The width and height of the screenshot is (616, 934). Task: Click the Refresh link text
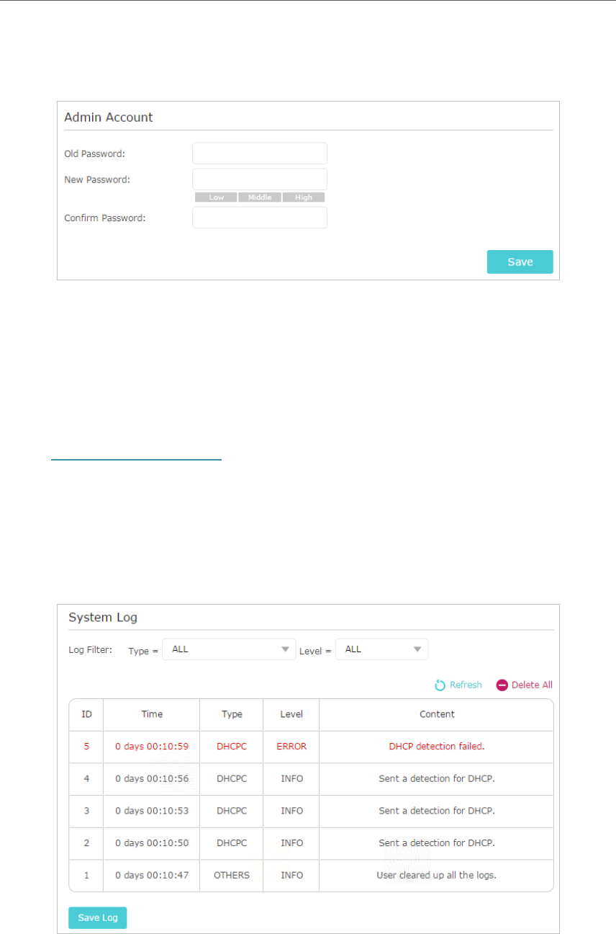point(466,685)
